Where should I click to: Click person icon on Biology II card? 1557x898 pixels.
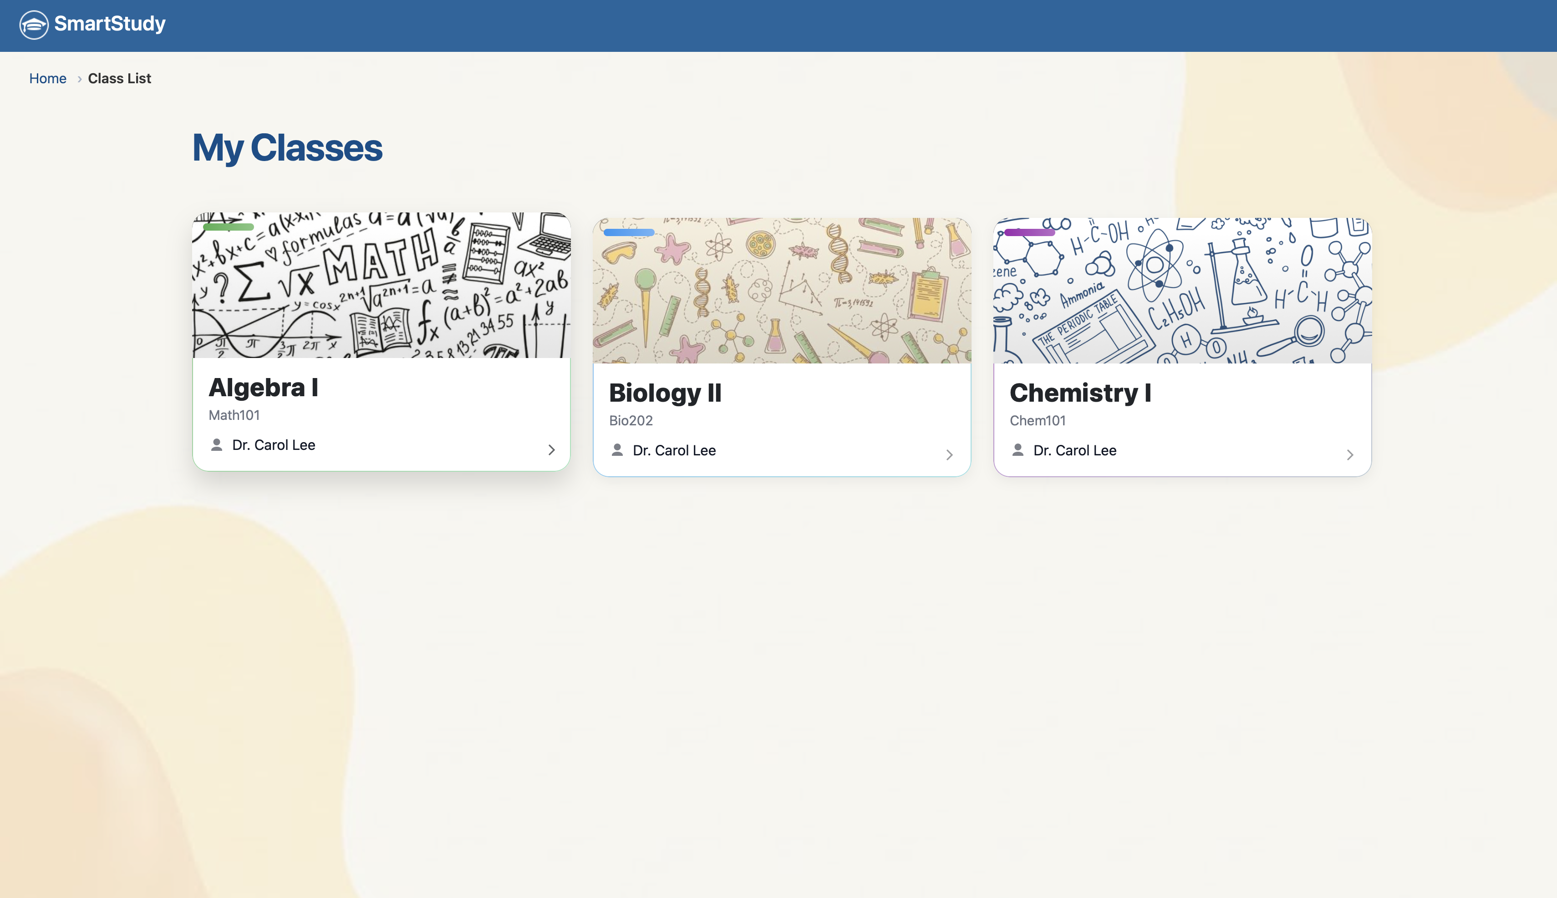click(x=617, y=450)
